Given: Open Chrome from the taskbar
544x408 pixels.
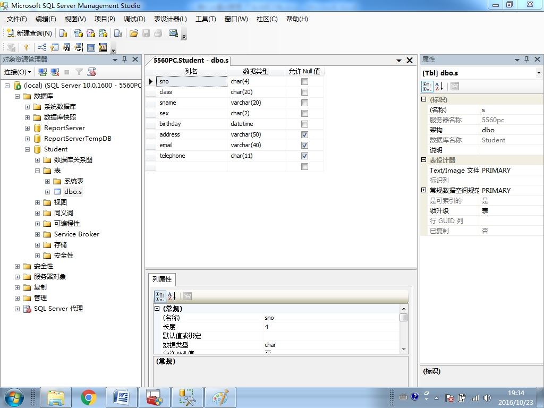Looking at the screenshot, I should click(89, 397).
